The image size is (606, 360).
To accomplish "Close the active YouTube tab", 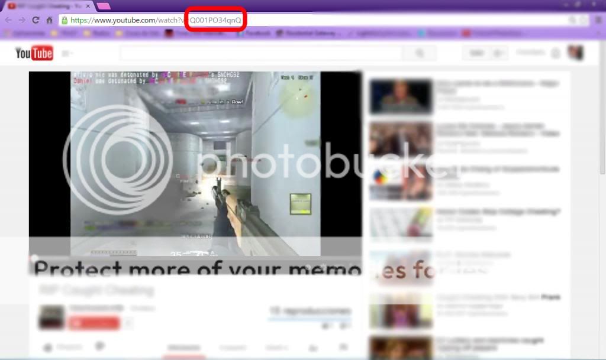I will [88, 6].
